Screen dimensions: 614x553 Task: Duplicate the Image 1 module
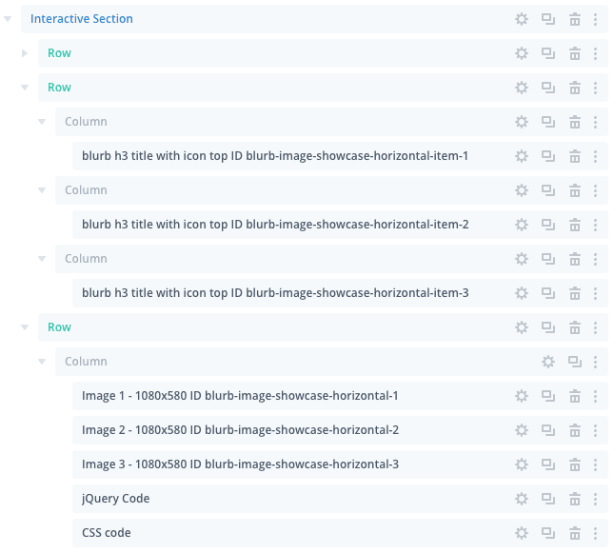(547, 396)
